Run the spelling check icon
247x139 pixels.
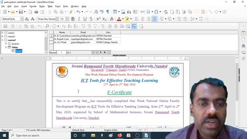tap(102, 12)
